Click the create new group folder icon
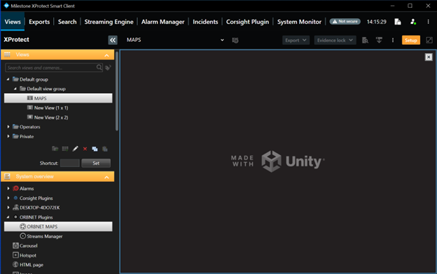 pos(55,149)
